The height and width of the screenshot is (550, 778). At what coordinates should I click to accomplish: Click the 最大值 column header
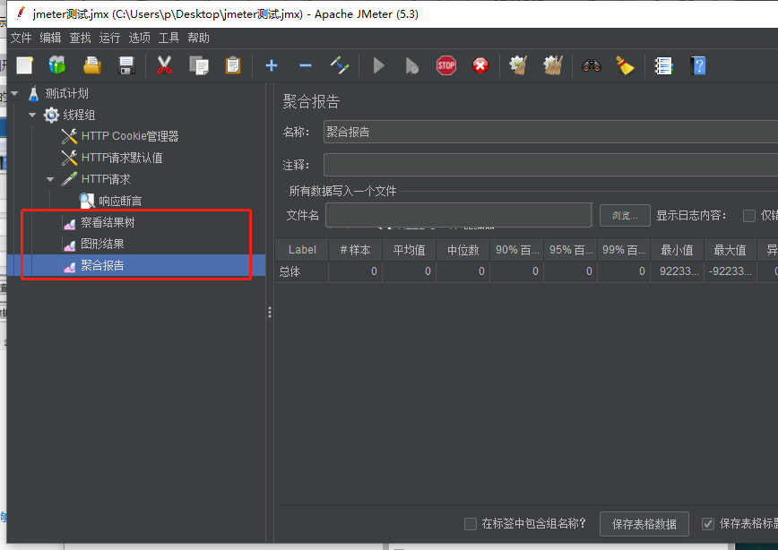[730, 250]
